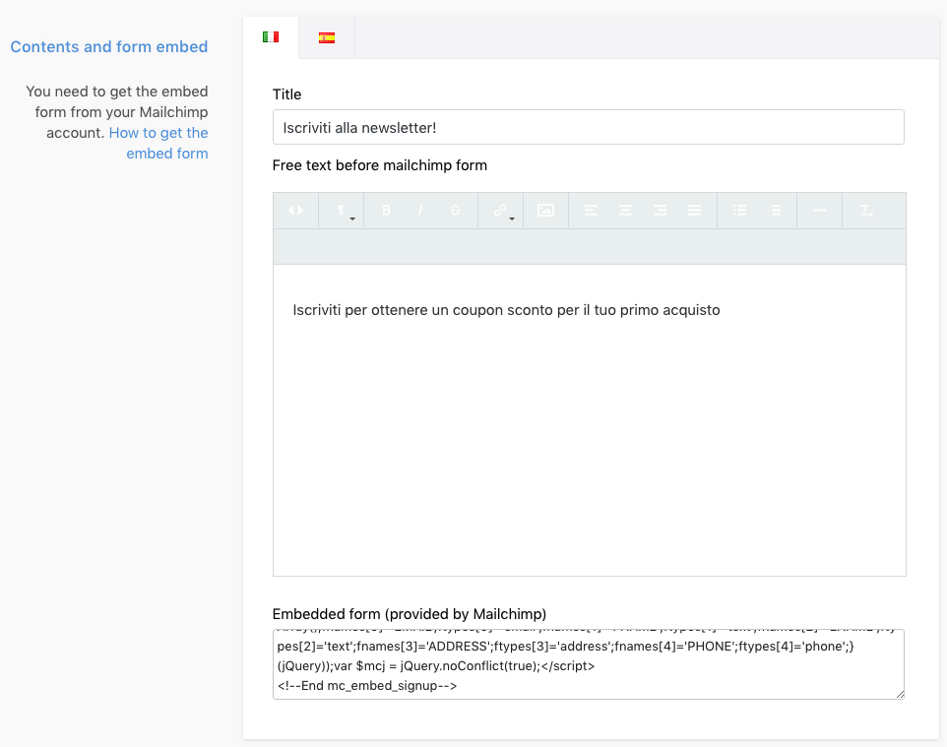The image size is (947, 747).
Task: Open the insert link dropdown
Action: tap(501, 211)
